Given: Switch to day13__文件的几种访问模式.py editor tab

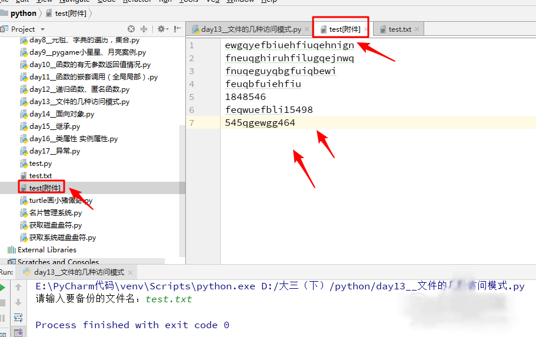Looking at the screenshot, I should (x=251, y=29).
